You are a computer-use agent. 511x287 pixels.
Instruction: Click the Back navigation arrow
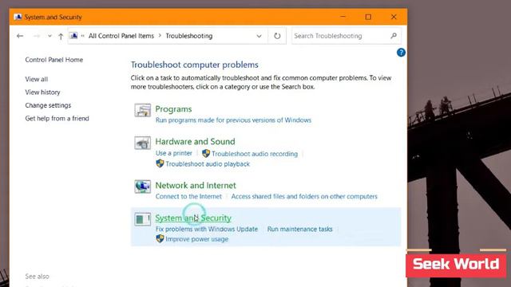click(20, 36)
